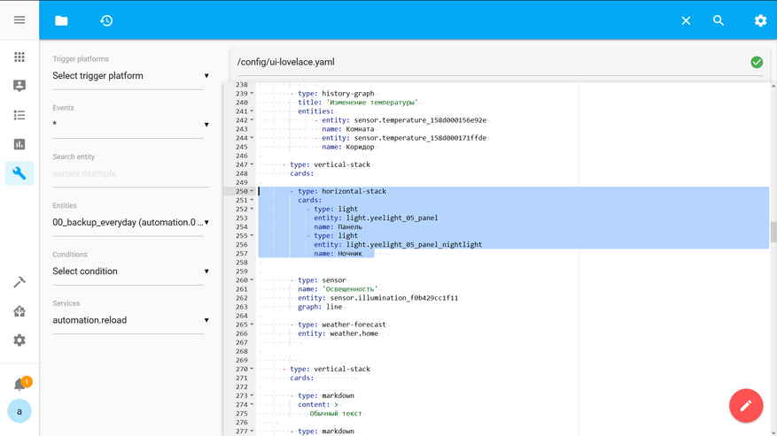
Task: Open the map person icon in sidebar
Action: click(19, 86)
